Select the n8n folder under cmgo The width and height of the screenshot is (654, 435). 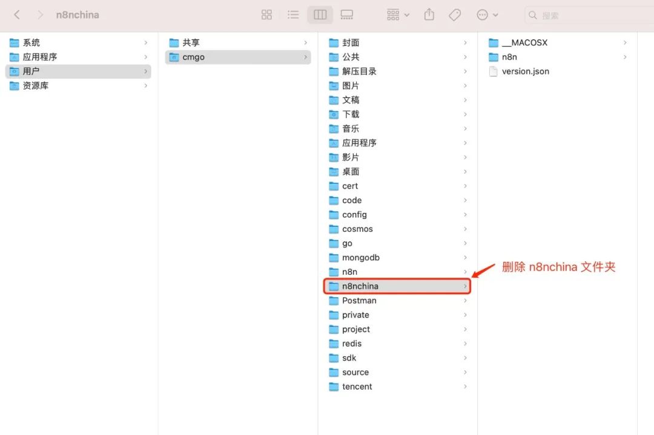pyautogui.click(x=397, y=272)
